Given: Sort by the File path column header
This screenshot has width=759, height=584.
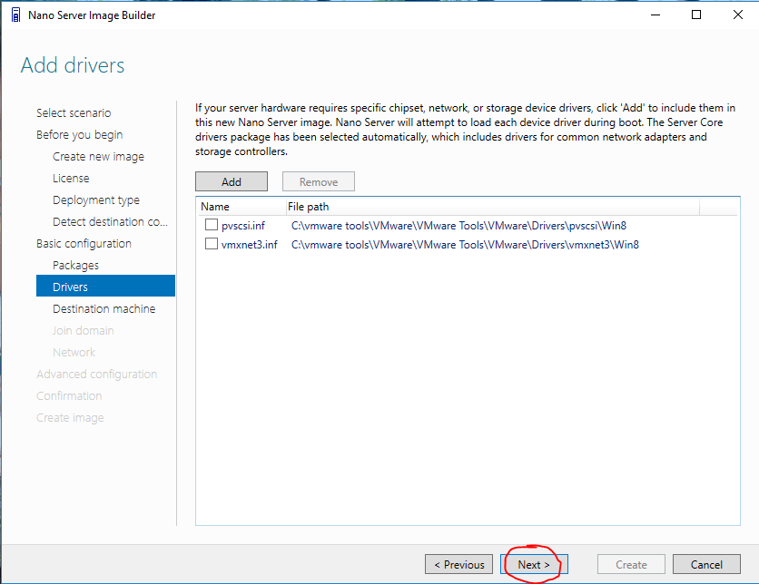Looking at the screenshot, I should tap(492, 207).
